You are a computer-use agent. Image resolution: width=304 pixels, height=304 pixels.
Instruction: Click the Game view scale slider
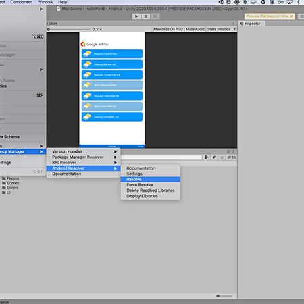69,29
